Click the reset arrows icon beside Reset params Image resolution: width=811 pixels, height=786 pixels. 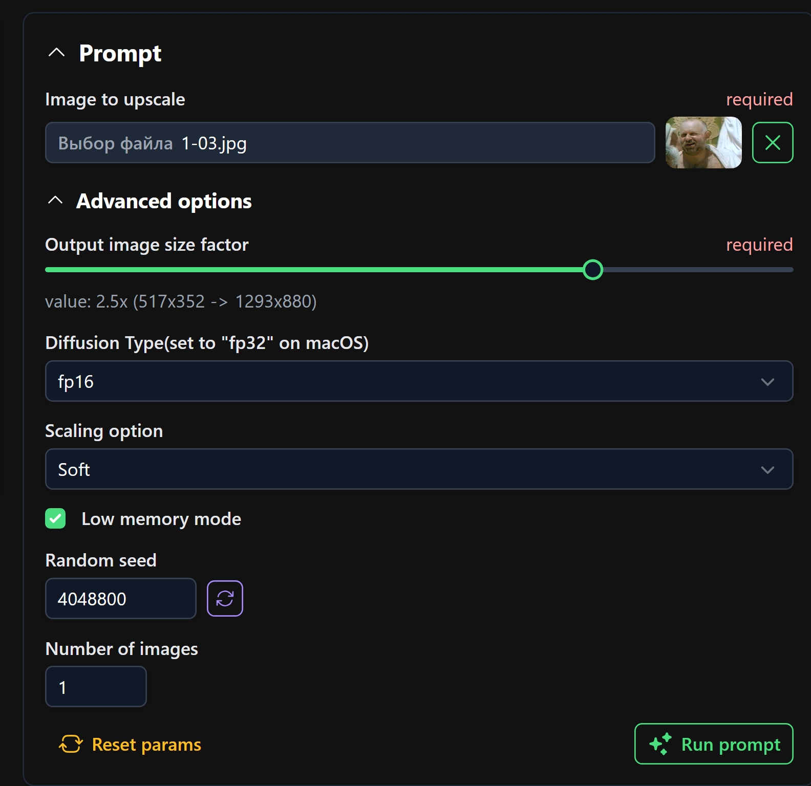[x=71, y=744]
